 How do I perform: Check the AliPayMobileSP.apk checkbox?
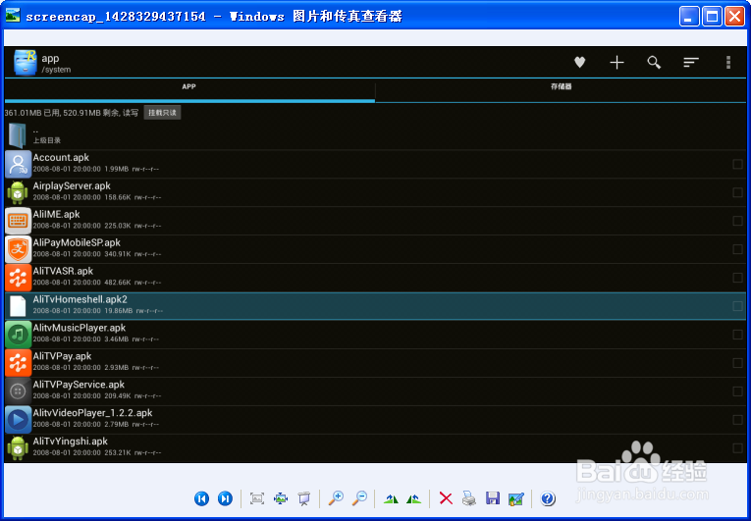(737, 249)
